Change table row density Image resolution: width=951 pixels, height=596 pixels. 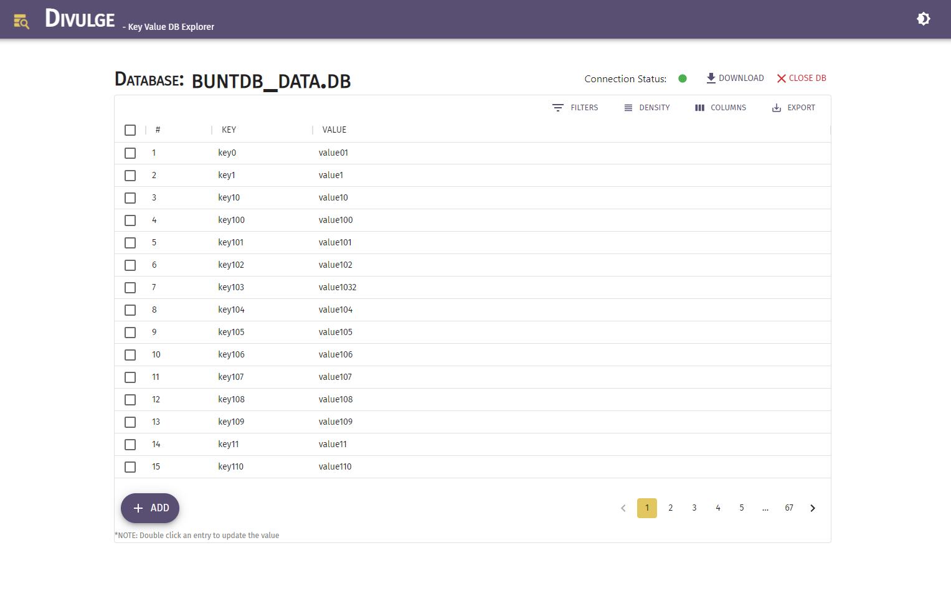646,108
